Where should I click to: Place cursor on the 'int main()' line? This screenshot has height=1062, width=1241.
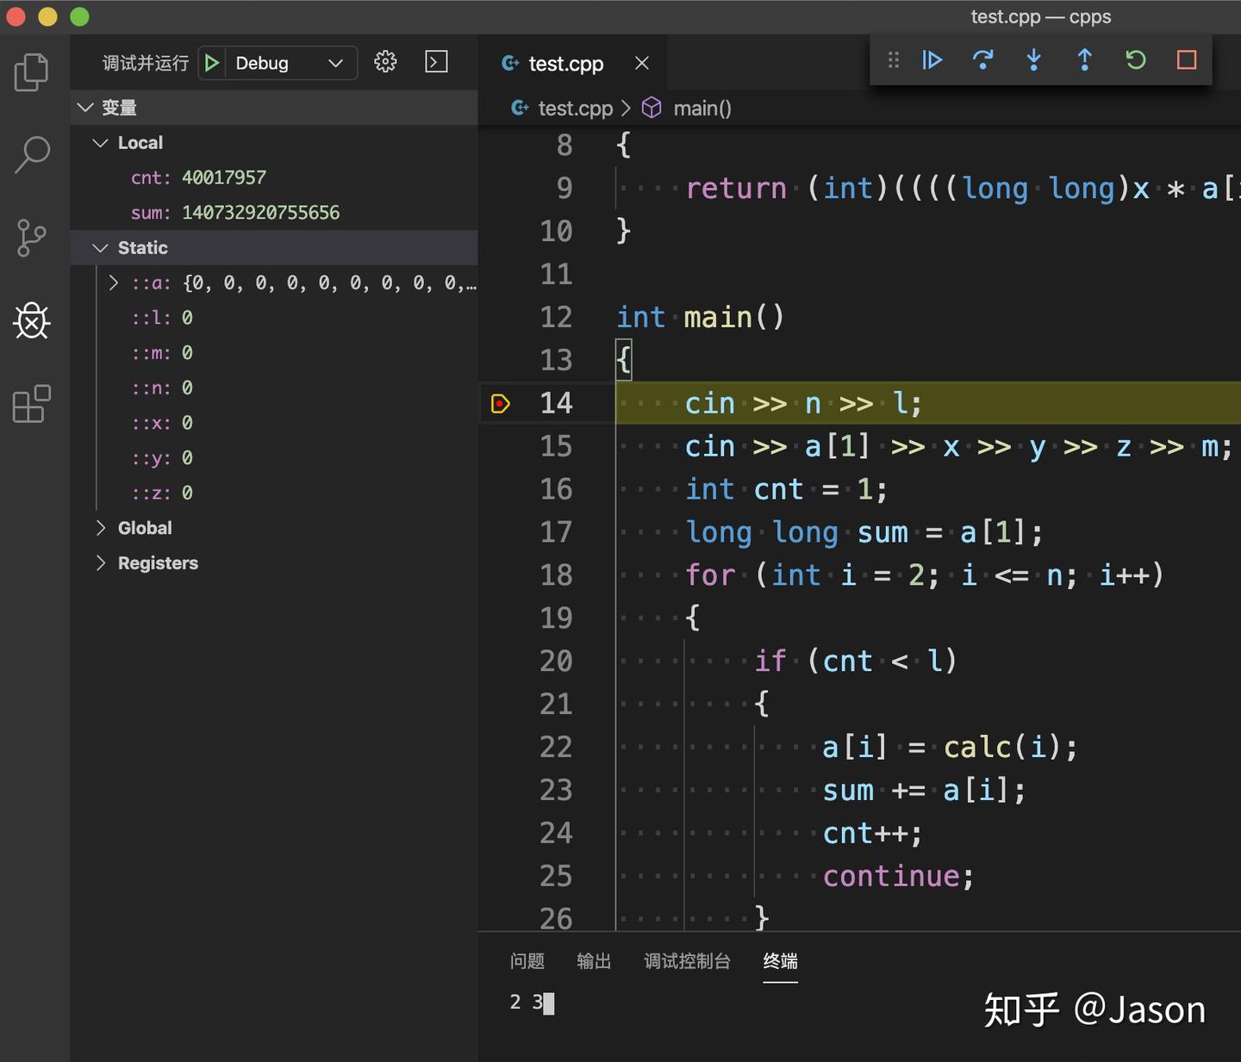point(700,318)
